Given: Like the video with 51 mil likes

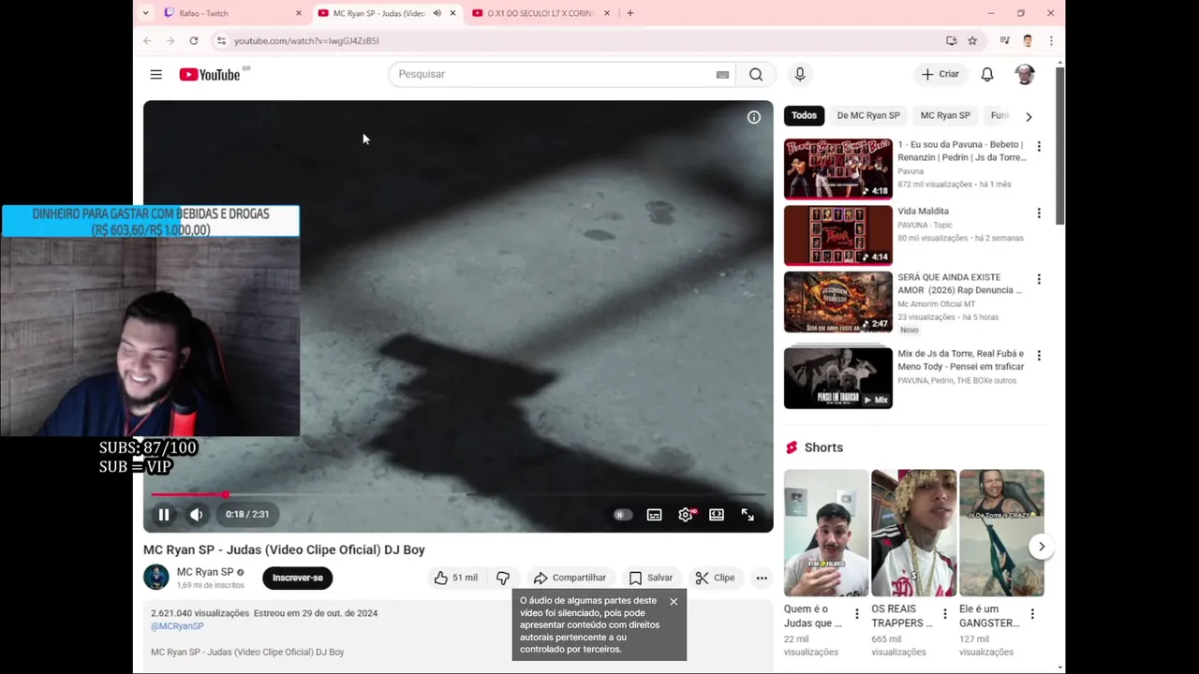Looking at the screenshot, I should pos(456,578).
